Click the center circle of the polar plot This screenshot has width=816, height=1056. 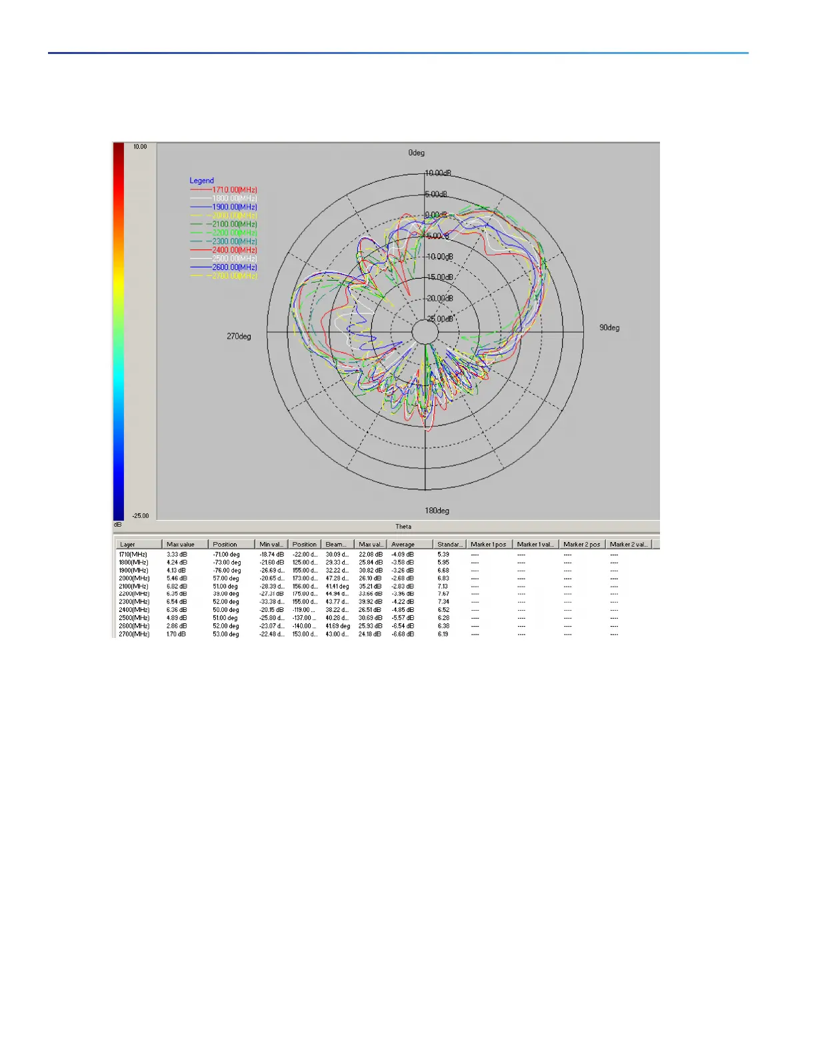click(x=425, y=331)
